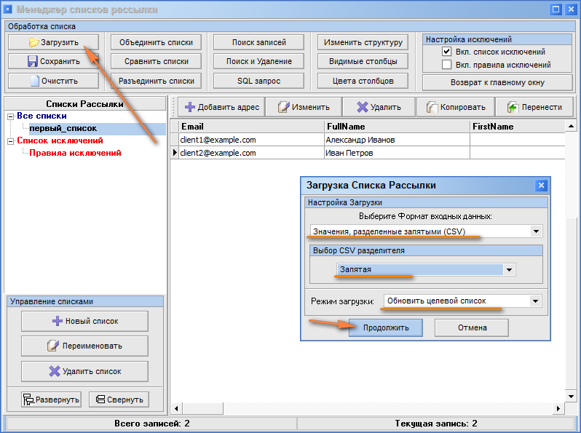
Task: Click the pencil icon on Изменить
Action: point(283,107)
